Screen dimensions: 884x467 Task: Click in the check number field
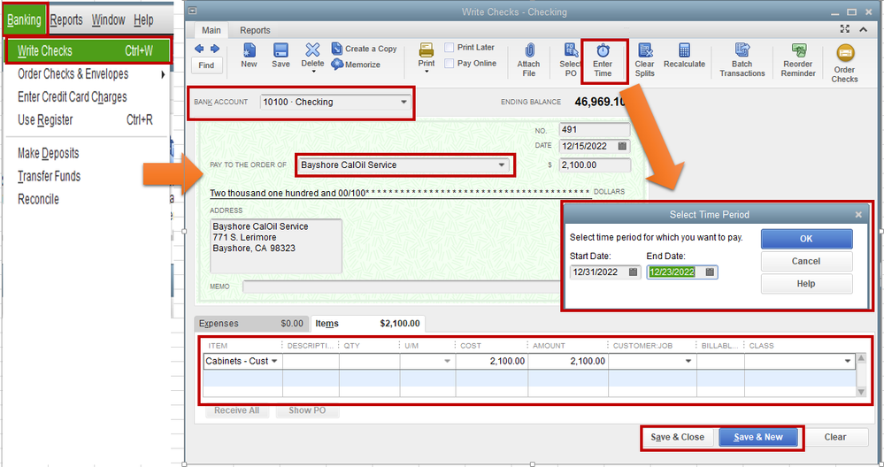tap(595, 130)
